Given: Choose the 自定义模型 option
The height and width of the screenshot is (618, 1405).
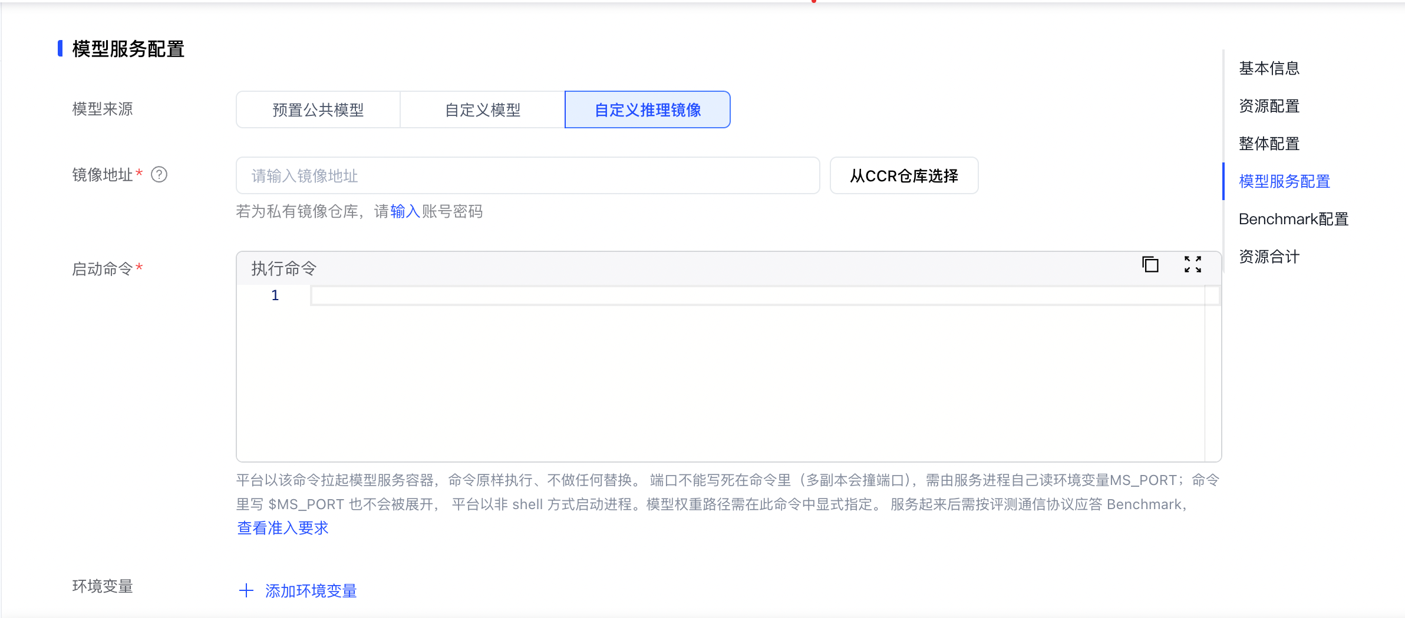Looking at the screenshot, I should pyautogui.click(x=483, y=109).
